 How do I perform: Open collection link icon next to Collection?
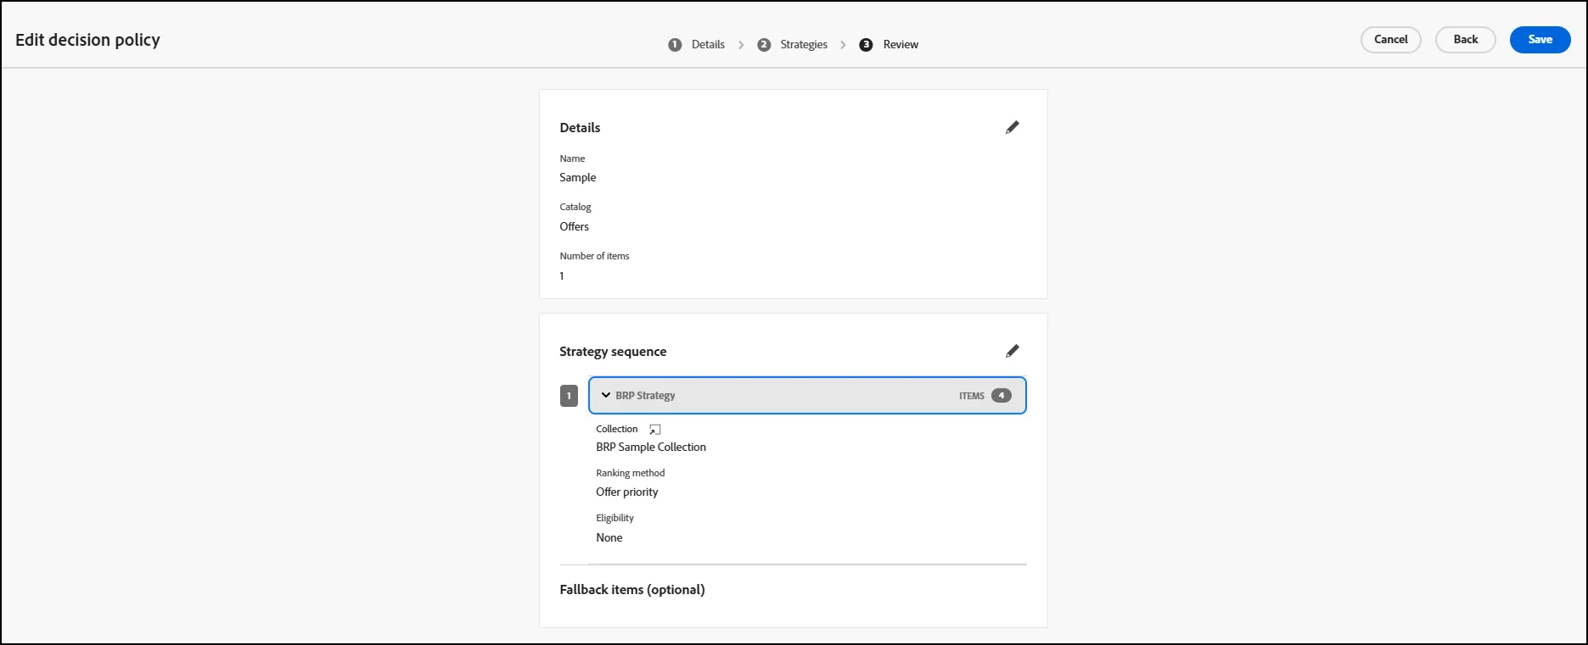[654, 430]
